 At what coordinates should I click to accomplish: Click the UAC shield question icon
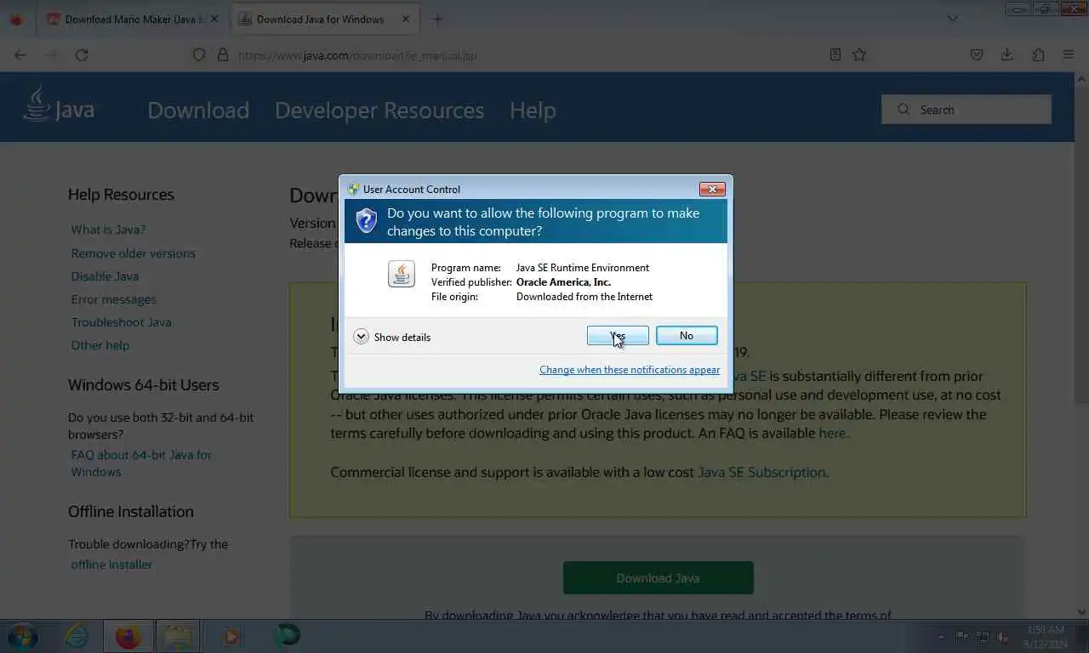(x=367, y=221)
